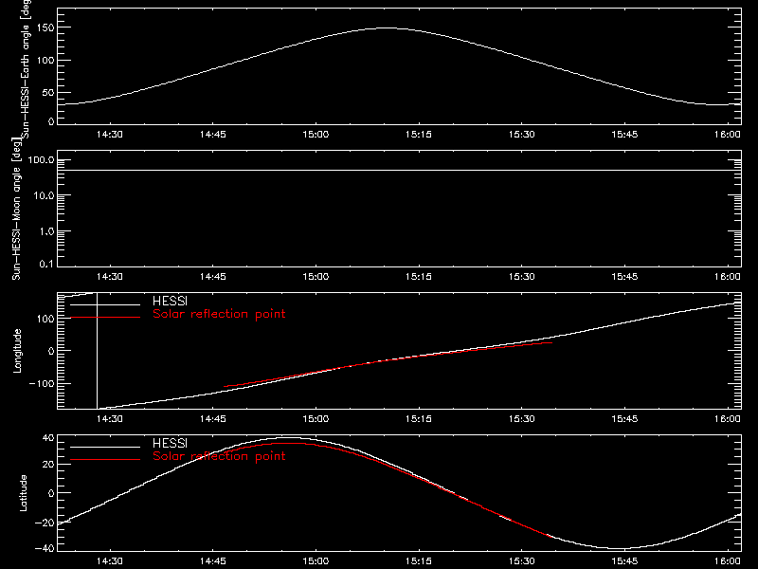Click "-100" tick on Longitude axis
Viewport: 758px width, 569px height.
coord(42,384)
